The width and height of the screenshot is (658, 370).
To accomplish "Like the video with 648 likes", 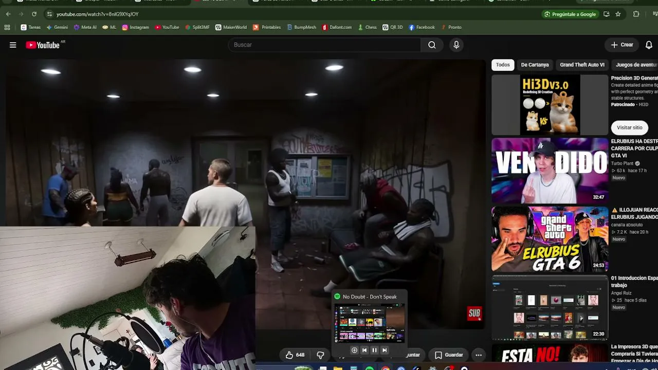I will click(295, 355).
